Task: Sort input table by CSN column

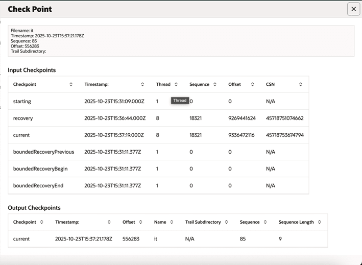Action: [x=301, y=84]
